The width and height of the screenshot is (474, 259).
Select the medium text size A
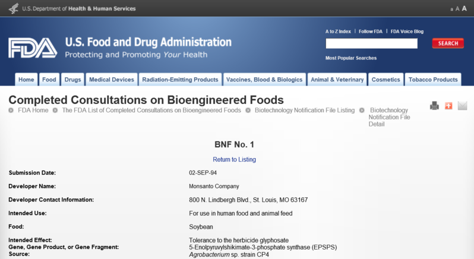pyautogui.click(x=457, y=9)
